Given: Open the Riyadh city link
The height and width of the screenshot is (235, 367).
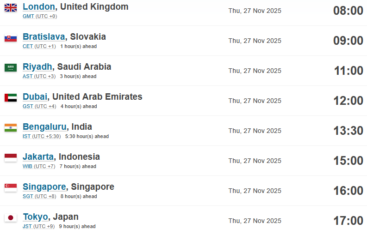Looking at the screenshot, I should (37, 67).
